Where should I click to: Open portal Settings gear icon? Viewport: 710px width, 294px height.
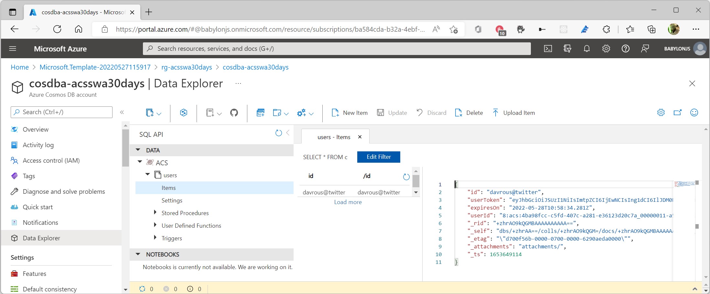tap(606, 49)
